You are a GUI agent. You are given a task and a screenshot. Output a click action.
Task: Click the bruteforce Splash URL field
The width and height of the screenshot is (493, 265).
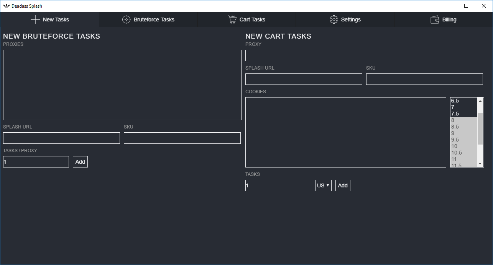[61, 138]
